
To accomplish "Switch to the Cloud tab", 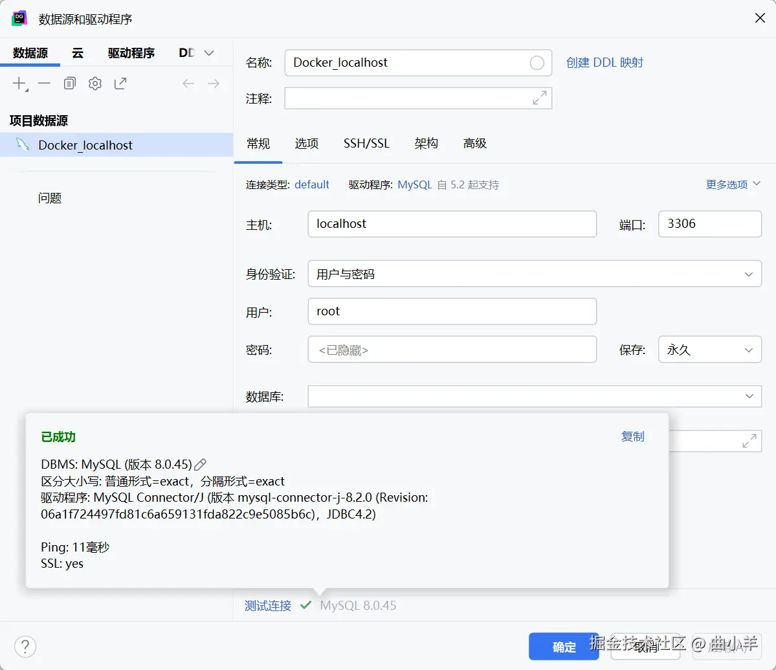I will click(x=78, y=53).
